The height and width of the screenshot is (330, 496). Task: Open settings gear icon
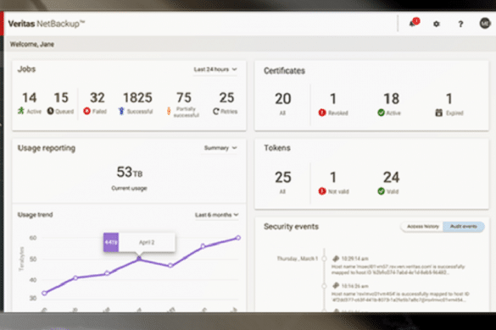click(x=437, y=24)
